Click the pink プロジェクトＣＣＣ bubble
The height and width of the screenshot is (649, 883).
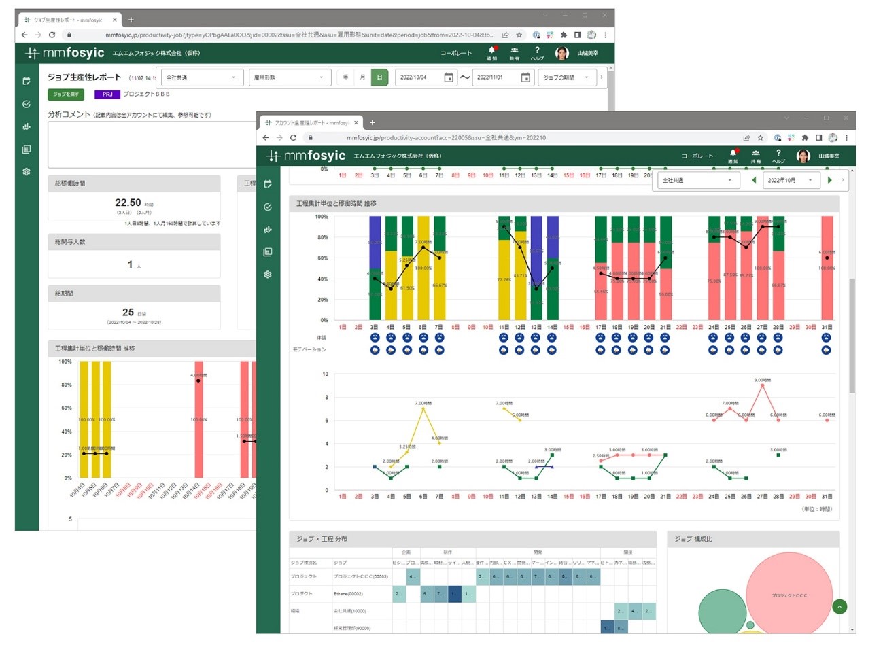point(789,593)
